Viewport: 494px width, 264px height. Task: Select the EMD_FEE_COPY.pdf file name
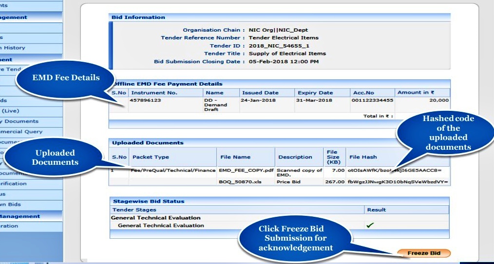coord(246,170)
